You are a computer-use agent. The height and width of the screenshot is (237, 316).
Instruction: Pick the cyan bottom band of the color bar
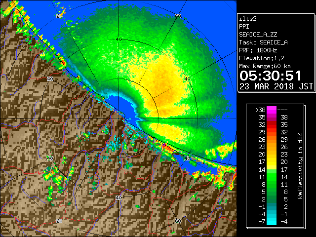272,221
